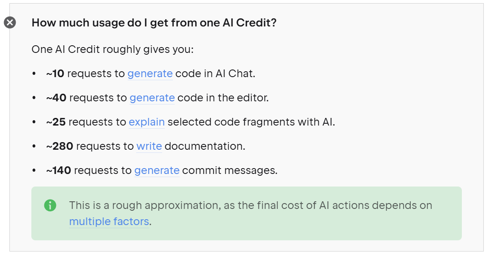Click the text 'selected code fragments with AI'
Viewport: 495px width, 256px height.
pos(251,122)
